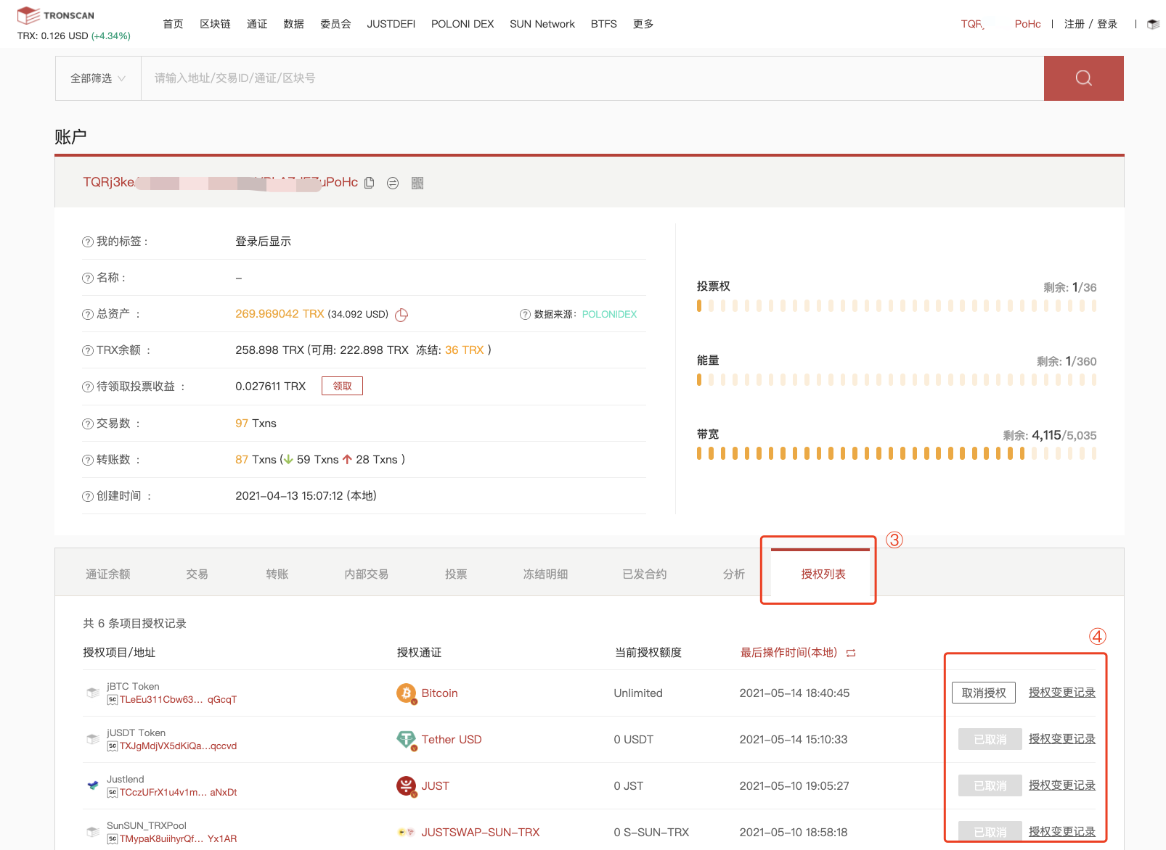Select the 授权列表 tab
1166x850 pixels.
[x=823, y=574]
